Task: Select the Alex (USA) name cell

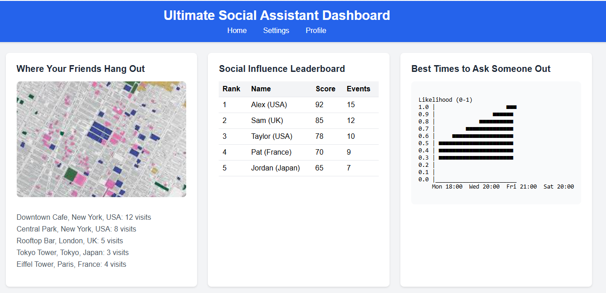Action: 269,104
